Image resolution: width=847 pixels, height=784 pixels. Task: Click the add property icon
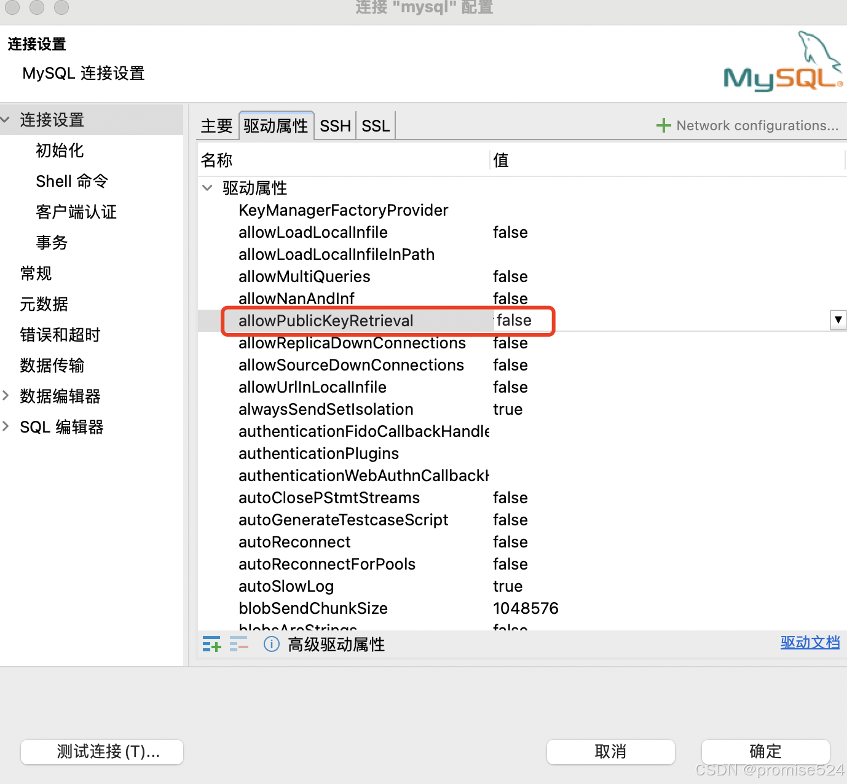pos(211,644)
